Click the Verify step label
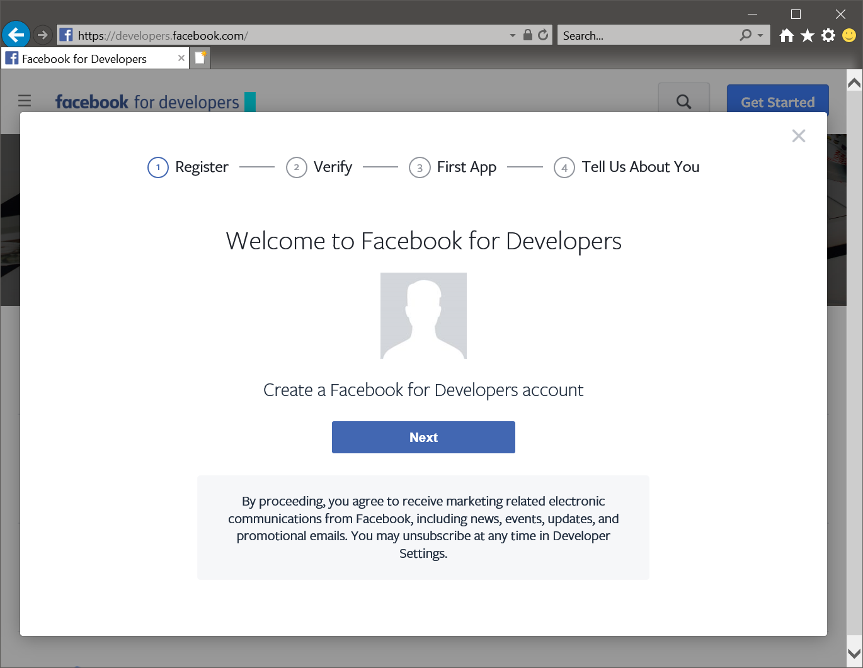The width and height of the screenshot is (863, 668). [333, 167]
